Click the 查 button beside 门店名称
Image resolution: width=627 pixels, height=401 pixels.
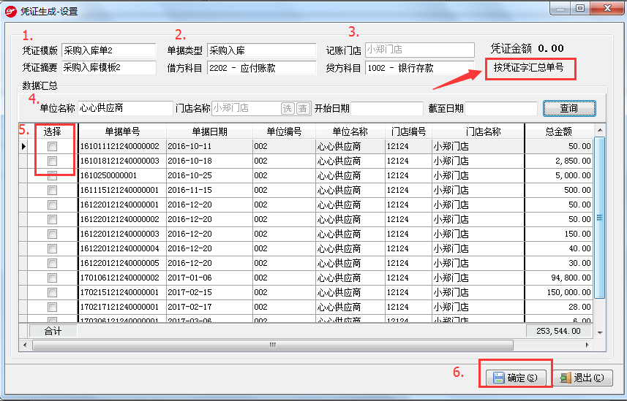pos(303,108)
